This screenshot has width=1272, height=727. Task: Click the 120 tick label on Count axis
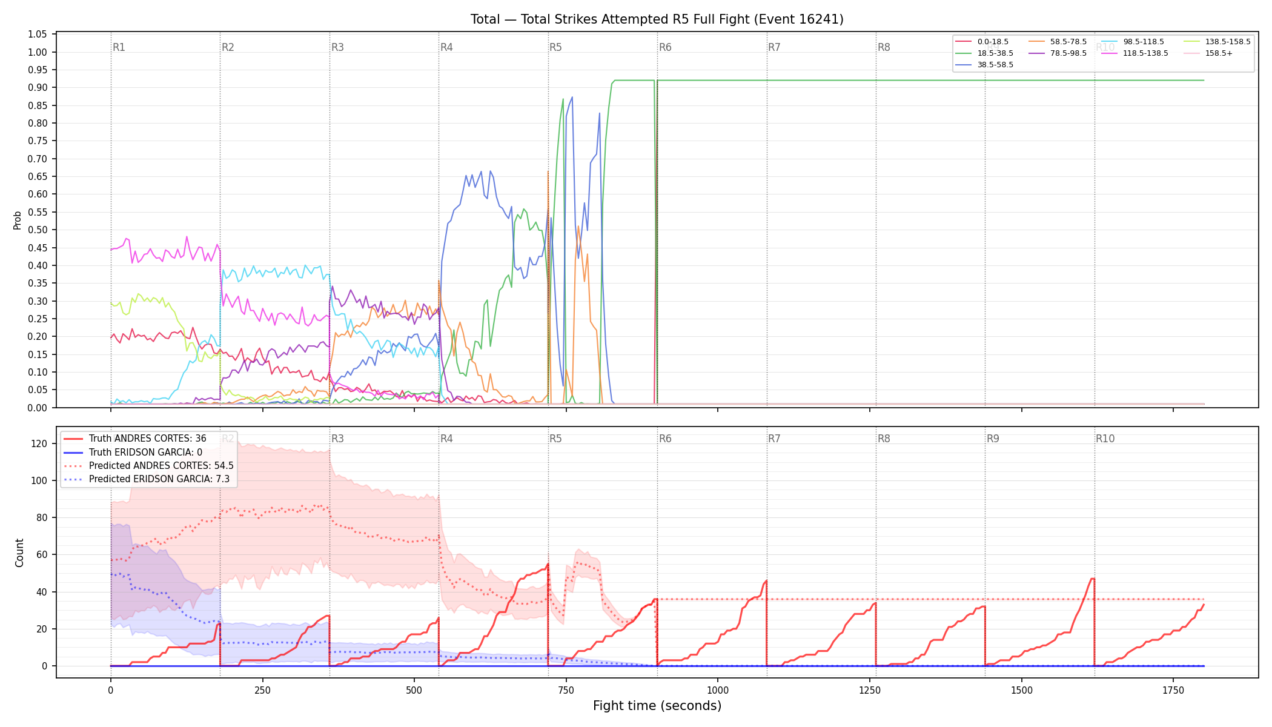39,443
